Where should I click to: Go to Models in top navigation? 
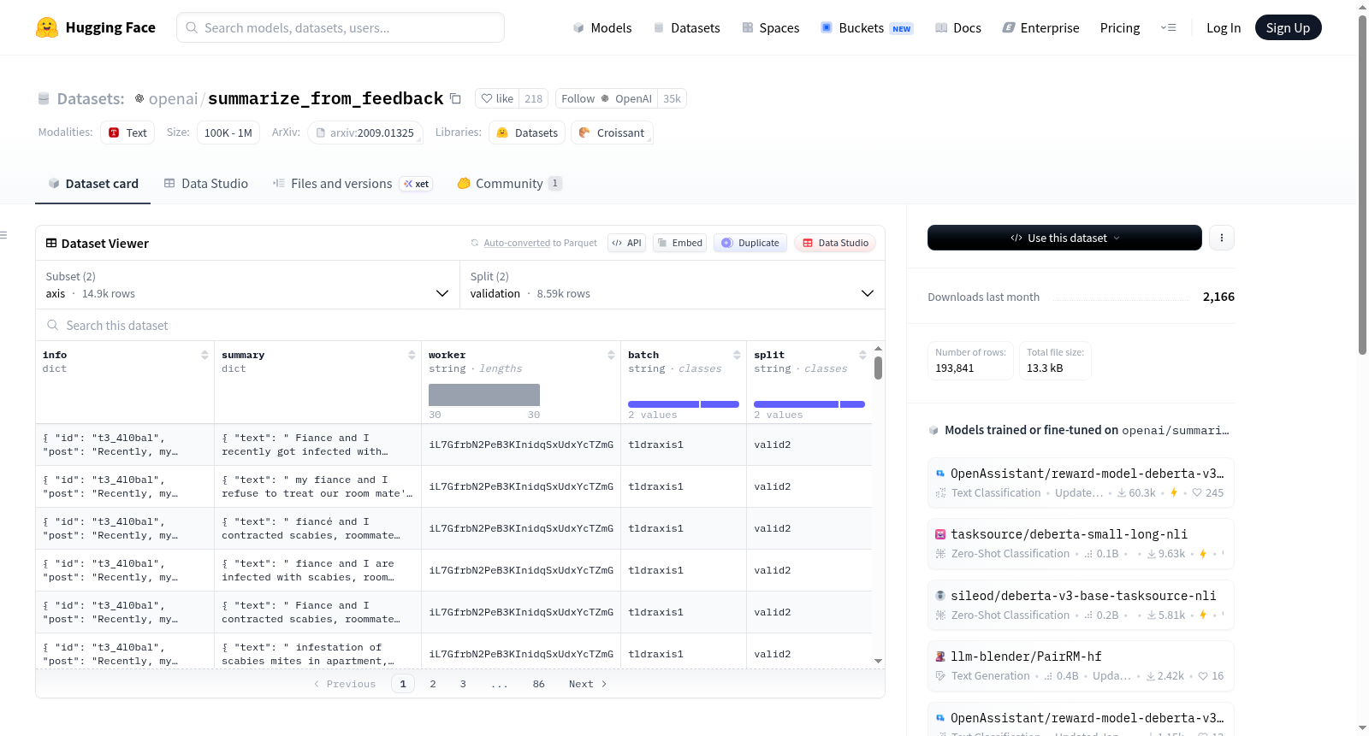602,28
